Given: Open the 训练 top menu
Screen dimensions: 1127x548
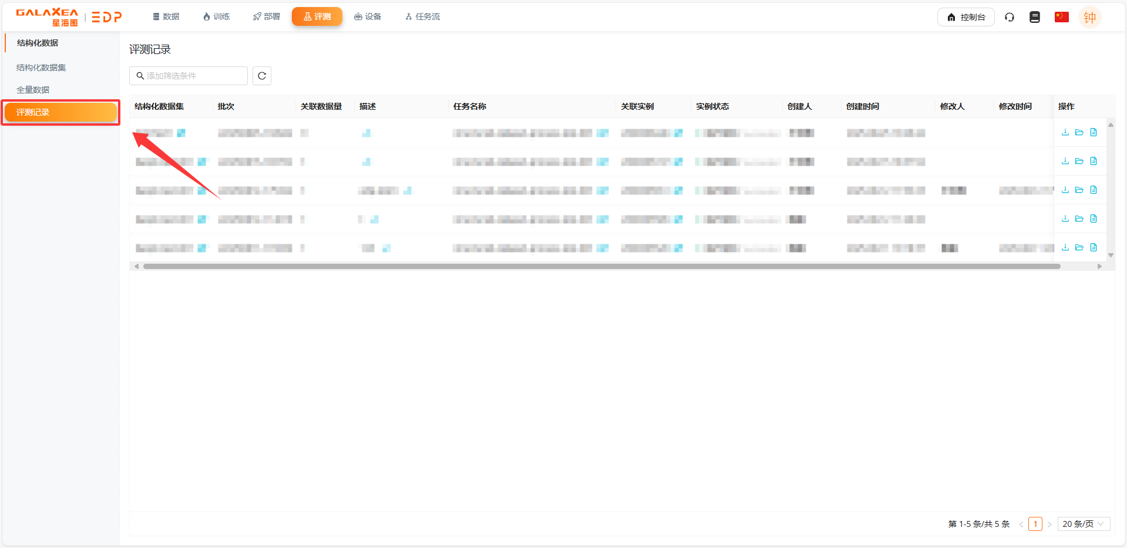Looking at the screenshot, I should click(x=216, y=16).
